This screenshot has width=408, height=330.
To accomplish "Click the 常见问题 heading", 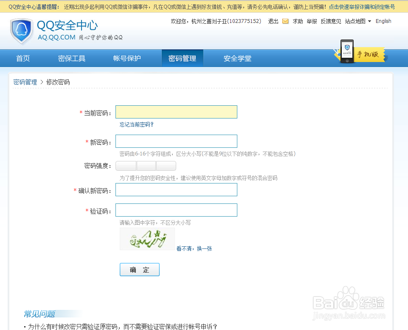I will click(x=39, y=314).
